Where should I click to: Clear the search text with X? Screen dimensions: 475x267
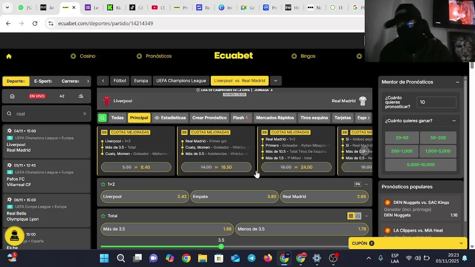point(85,114)
